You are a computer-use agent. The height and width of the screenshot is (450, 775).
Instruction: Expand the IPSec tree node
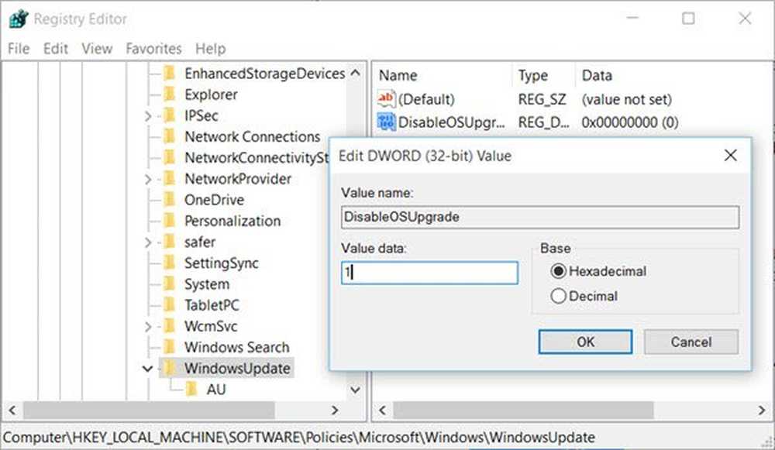click(147, 116)
